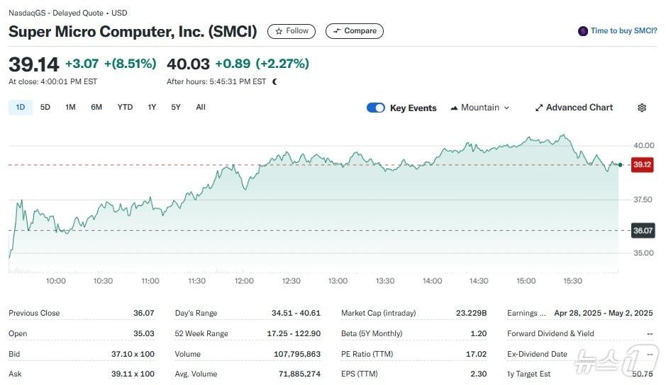
Task: Click the Mountain chart type icon
Action: pyautogui.click(x=454, y=108)
